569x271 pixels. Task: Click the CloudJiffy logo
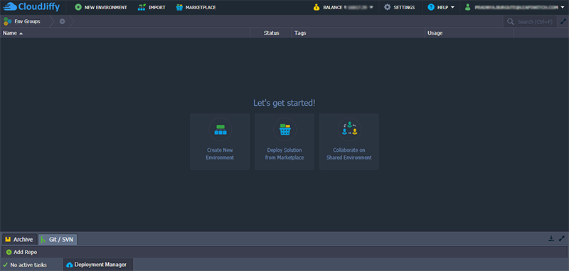tap(31, 6)
